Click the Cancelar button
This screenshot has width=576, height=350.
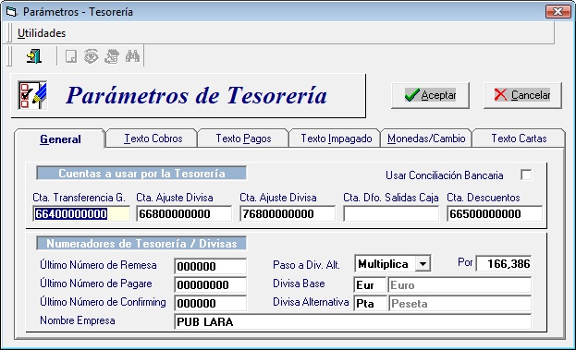522,95
